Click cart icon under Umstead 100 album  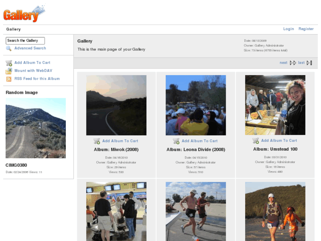(x=256, y=141)
